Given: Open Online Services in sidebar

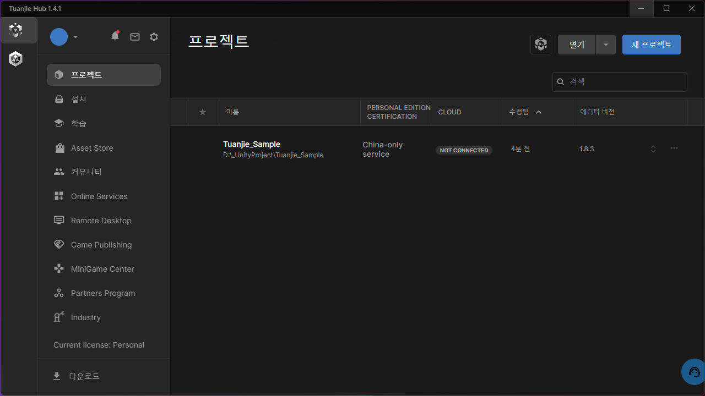Looking at the screenshot, I should 104,196.
